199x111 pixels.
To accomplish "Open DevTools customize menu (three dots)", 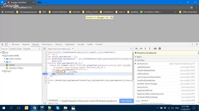I will (192, 44).
